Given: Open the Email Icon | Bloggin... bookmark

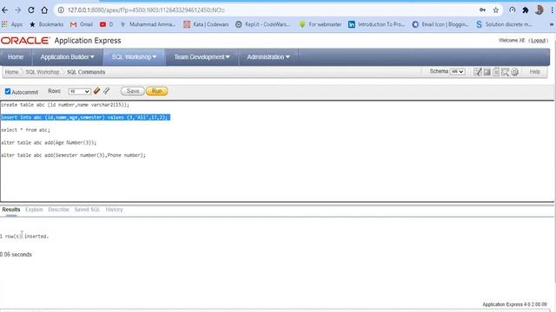Looking at the screenshot, I should [x=440, y=24].
